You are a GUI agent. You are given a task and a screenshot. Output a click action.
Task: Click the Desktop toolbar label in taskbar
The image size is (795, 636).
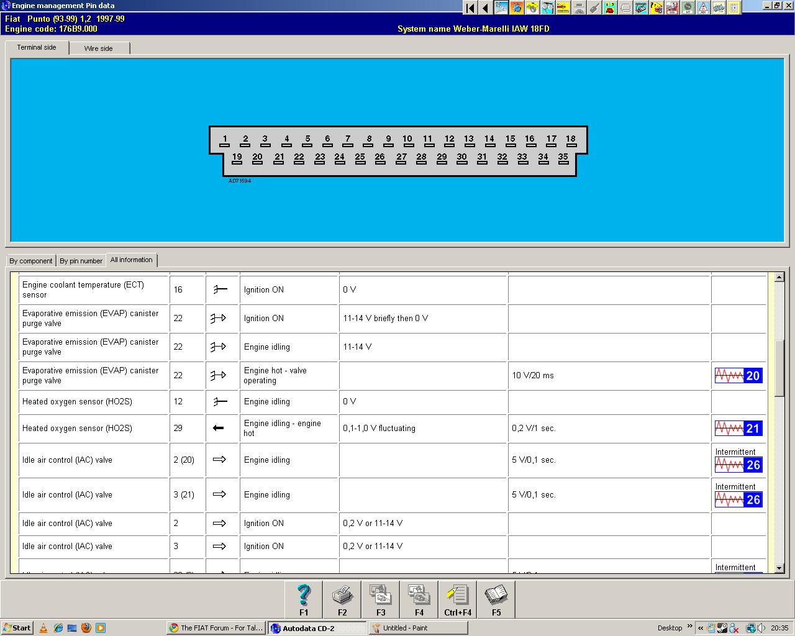[670, 628]
